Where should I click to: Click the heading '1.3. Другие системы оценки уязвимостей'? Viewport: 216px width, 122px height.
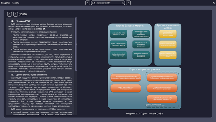29,75
